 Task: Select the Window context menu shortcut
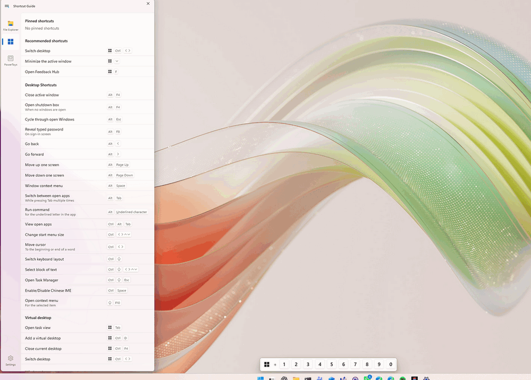point(87,186)
